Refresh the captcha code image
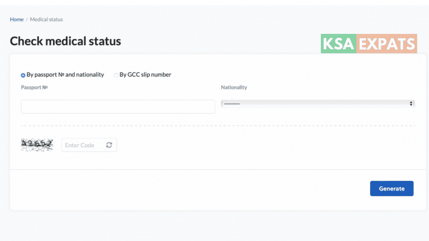The width and height of the screenshot is (429, 241). point(109,145)
